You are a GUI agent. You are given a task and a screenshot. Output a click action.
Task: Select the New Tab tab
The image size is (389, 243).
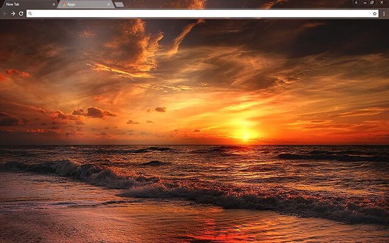pos(24,4)
